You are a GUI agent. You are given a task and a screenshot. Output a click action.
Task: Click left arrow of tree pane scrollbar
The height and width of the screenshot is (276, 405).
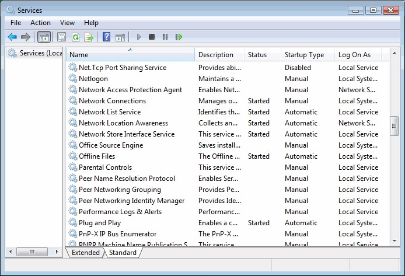click(x=11, y=251)
